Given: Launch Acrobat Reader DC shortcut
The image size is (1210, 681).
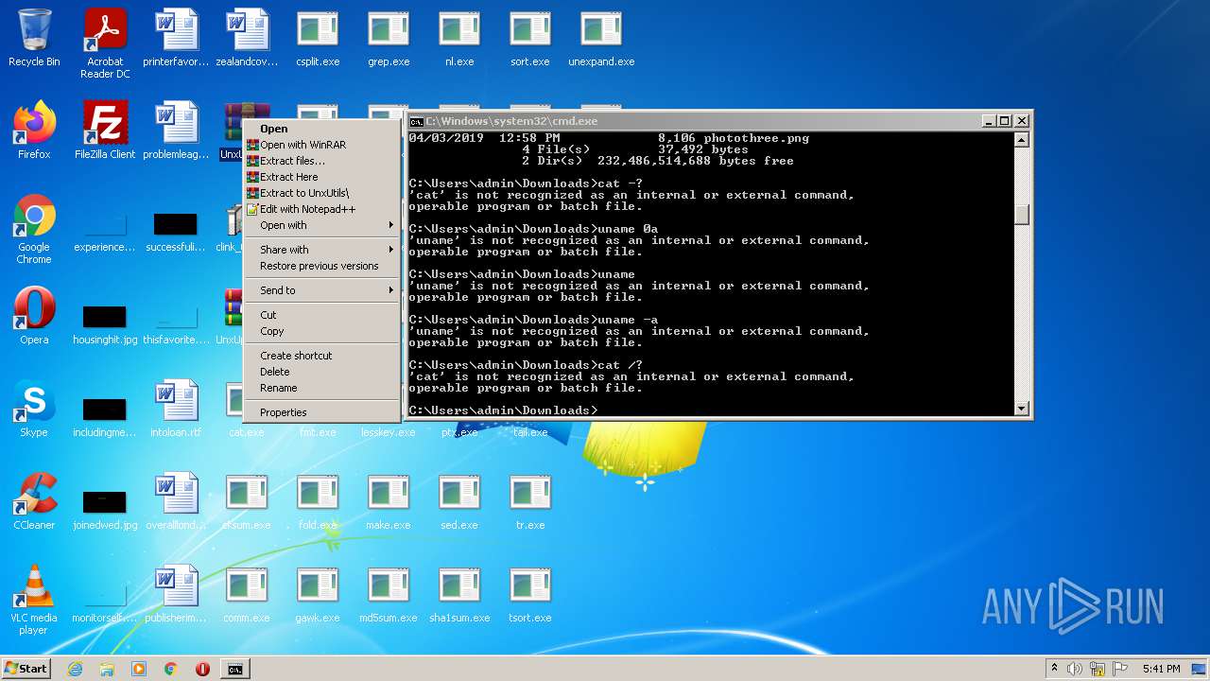Looking at the screenshot, I should tap(105, 44).
